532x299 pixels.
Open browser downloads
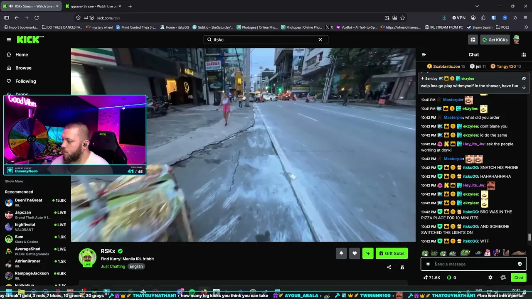click(x=444, y=18)
